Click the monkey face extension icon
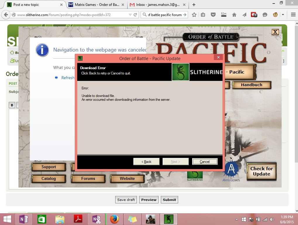This screenshot has height=225, width=298. (275, 15)
